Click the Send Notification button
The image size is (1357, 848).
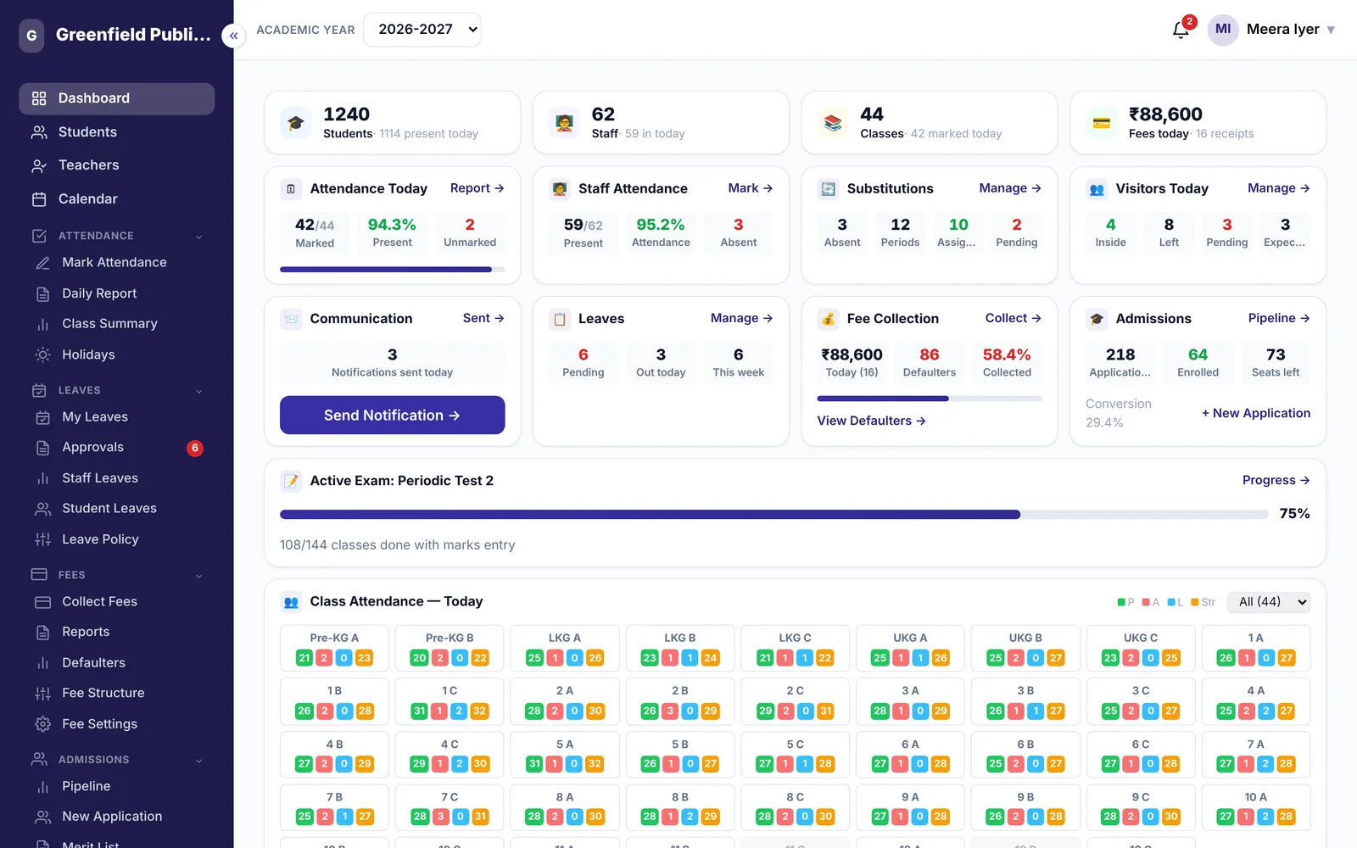(392, 416)
